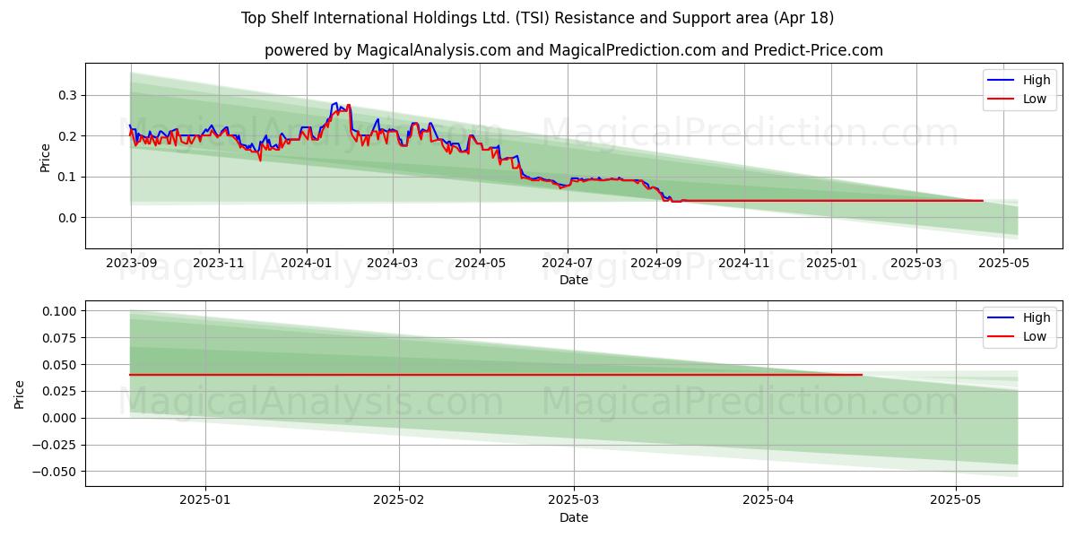Click the 'powered by MagicalAnalysis.com' subtitle
1076x538 pixels.
pyautogui.click(x=573, y=50)
